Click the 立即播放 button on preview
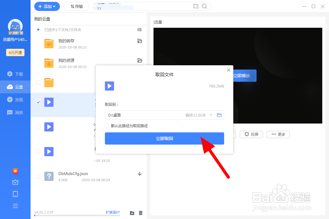 tap(245, 76)
